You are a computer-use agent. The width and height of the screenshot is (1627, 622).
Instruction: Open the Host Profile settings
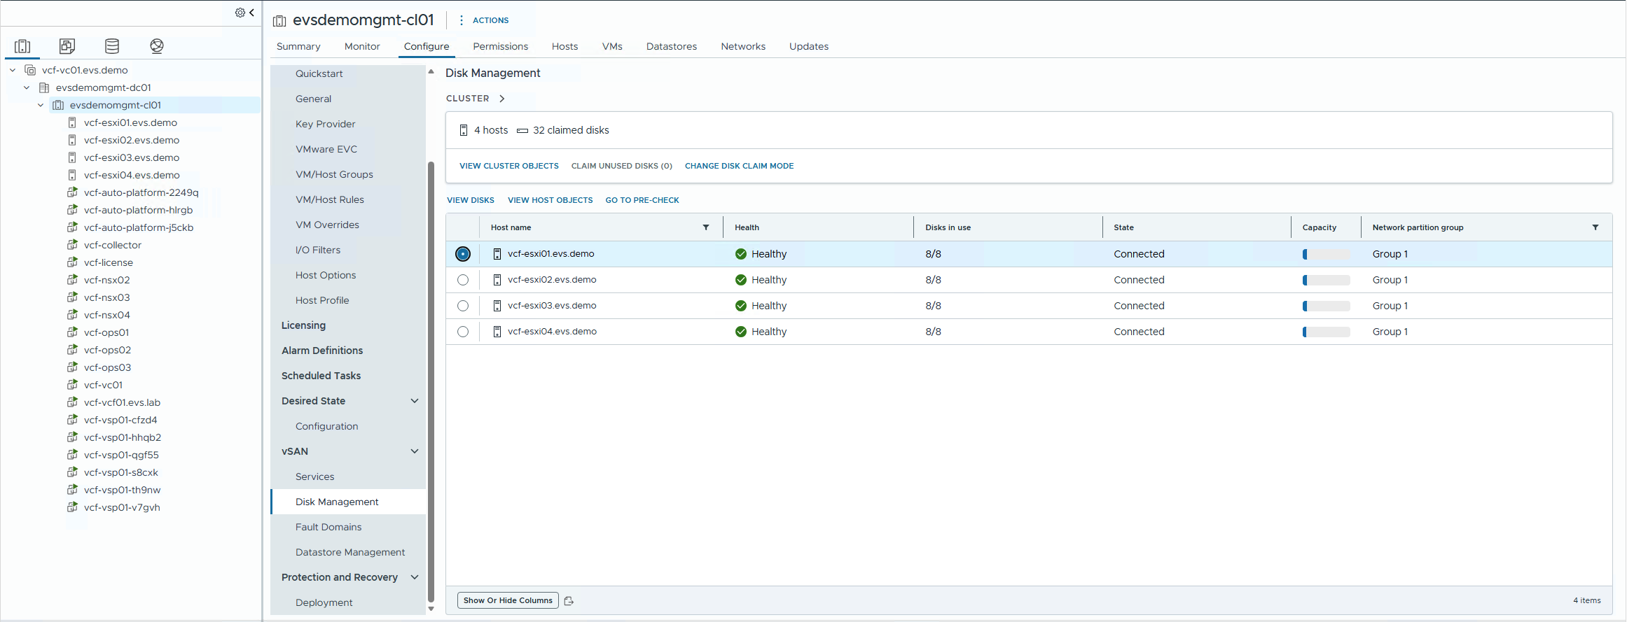[x=322, y=300]
